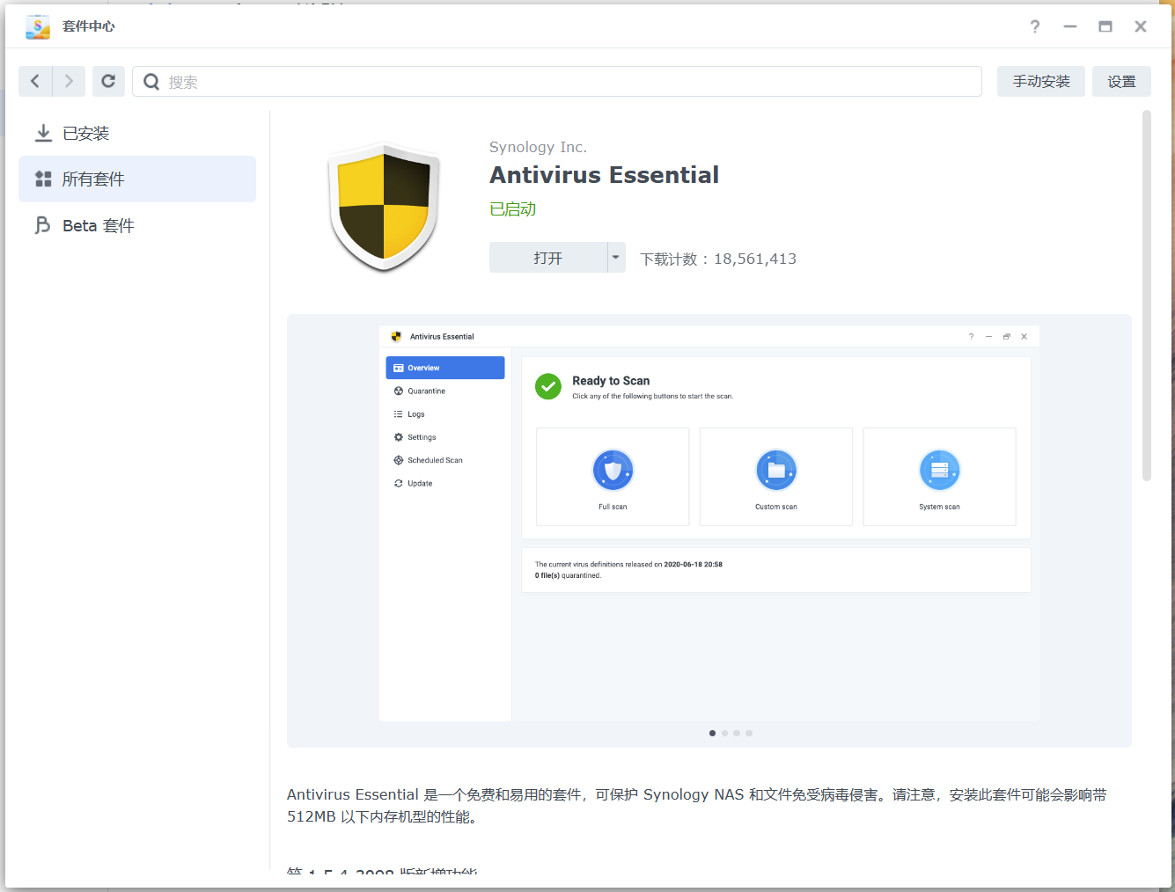Maximize the 套件中心 window
This screenshot has height=892, width=1175.
[1105, 26]
